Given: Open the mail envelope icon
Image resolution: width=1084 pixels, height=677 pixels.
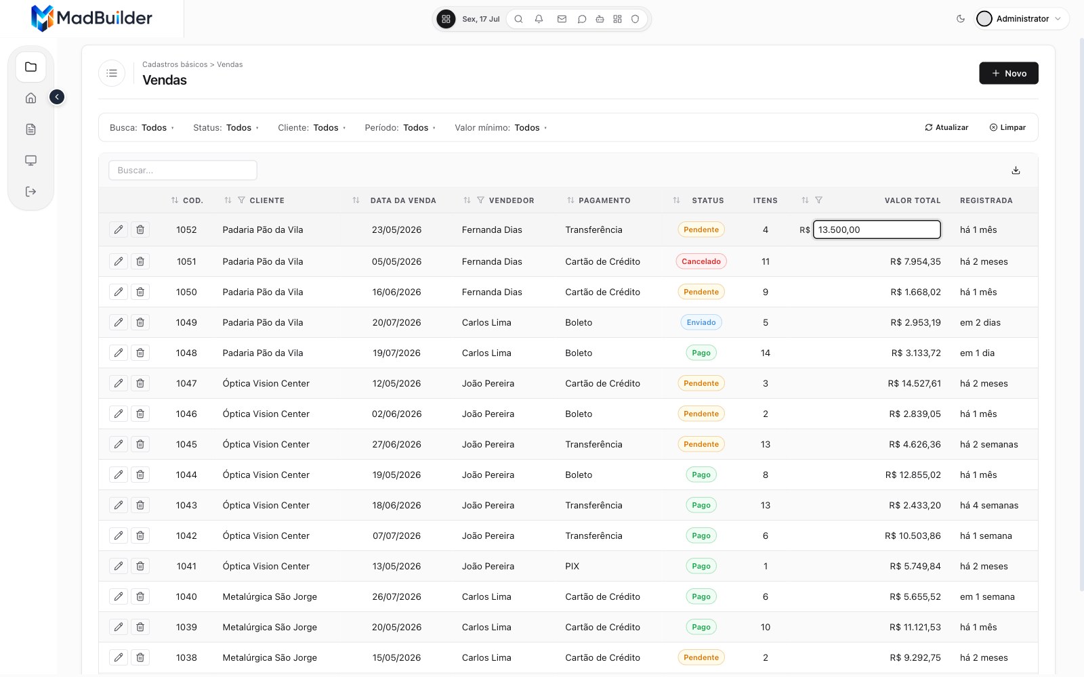Looking at the screenshot, I should [562, 19].
